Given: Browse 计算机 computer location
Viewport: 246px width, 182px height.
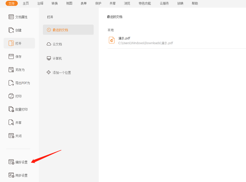Looking at the screenshot, I should click(x=57, y=58).
